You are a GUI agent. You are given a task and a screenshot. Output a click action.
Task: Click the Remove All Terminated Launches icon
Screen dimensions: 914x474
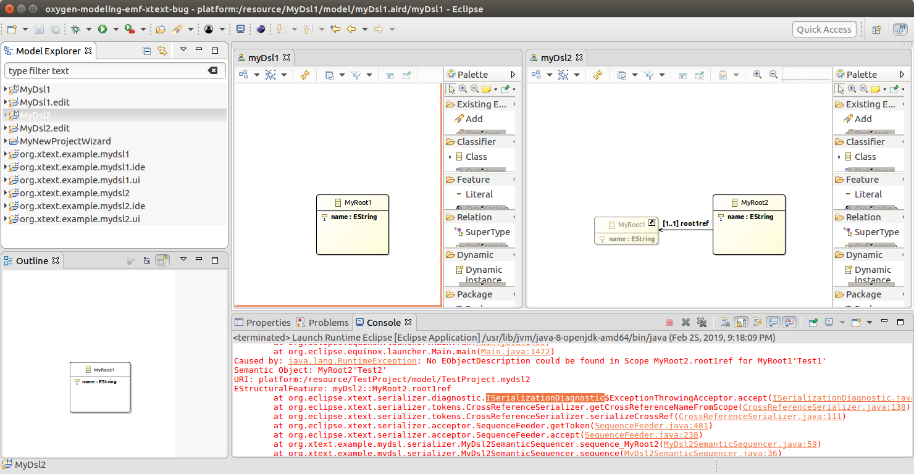(x=702, y=322)
